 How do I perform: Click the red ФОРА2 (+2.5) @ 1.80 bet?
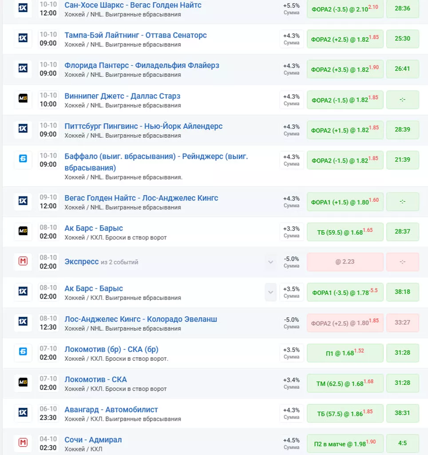click(x=345, y=323)
